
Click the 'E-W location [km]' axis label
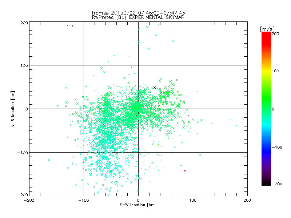point(138,205)
